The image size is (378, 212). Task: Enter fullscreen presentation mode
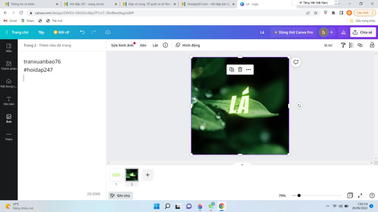[x=360, y=195]
